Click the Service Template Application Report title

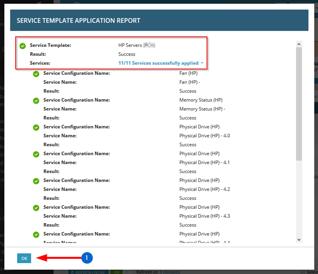pyautogui.click(x=78, y=21)
